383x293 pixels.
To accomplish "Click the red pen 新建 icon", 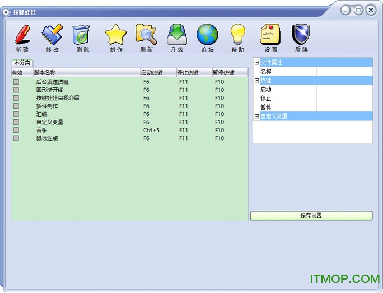I will [x=22, y=35].
